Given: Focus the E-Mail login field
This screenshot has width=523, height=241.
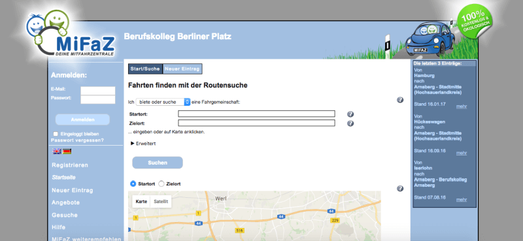Looking at the screenshot, I should pos(97,91).
